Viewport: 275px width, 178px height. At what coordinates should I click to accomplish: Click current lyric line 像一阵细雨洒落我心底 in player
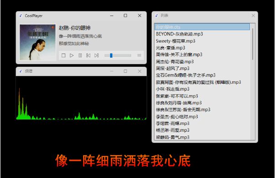[80, 36]
